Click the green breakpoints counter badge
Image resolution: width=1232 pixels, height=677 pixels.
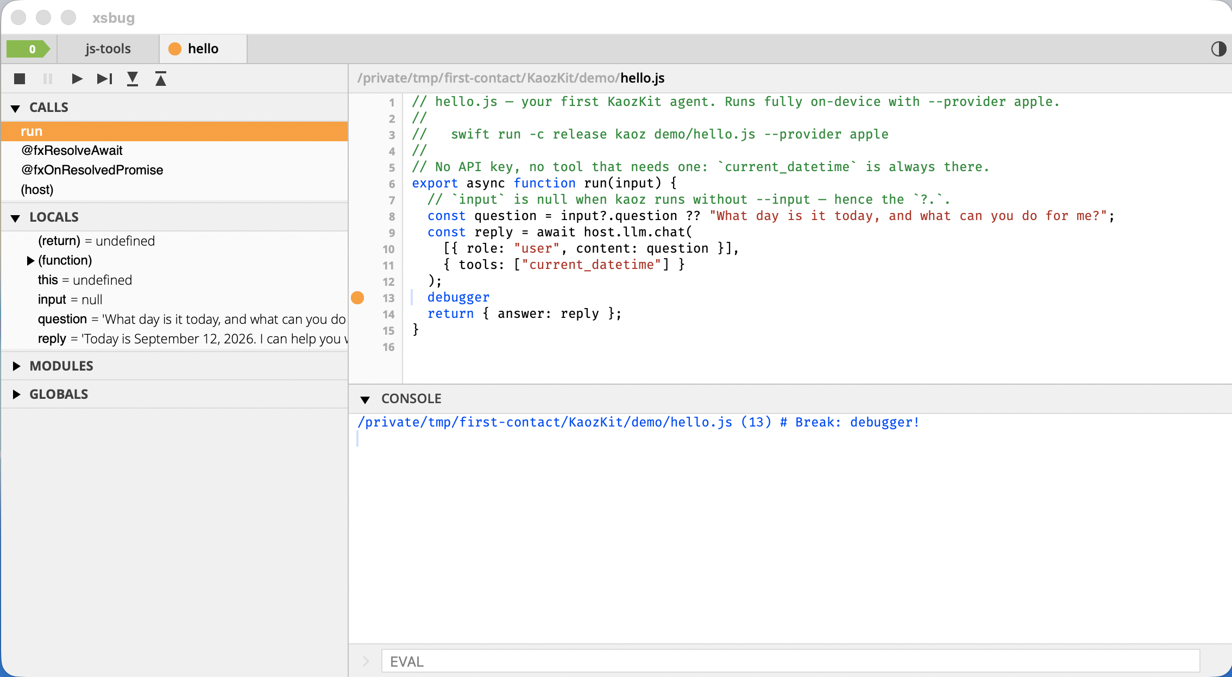28,49
